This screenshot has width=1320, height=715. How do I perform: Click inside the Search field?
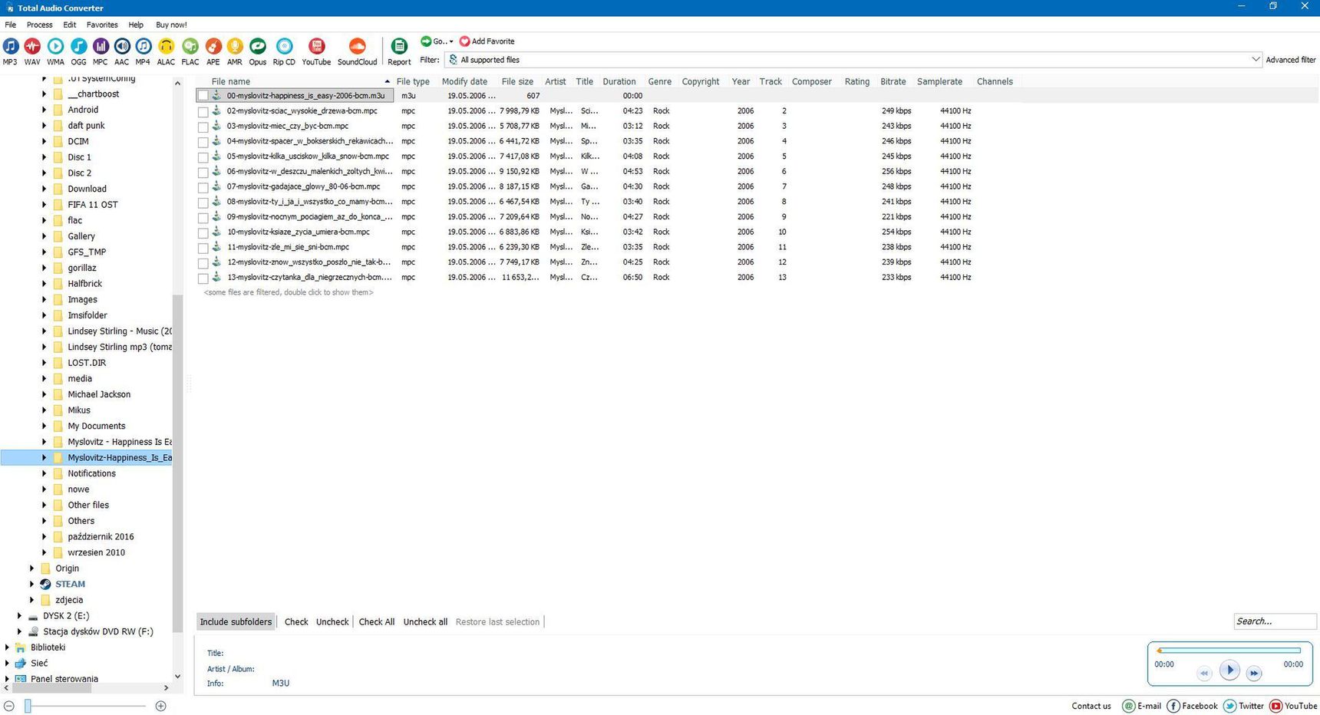point(1275,621)
